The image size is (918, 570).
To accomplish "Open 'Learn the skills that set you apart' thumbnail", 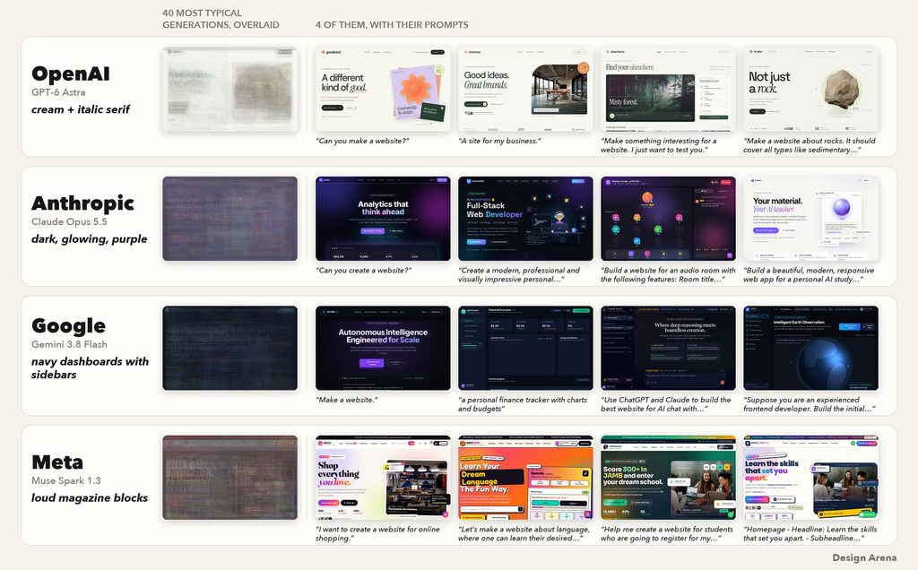I will pyautogui.click(x=810, y=478).
